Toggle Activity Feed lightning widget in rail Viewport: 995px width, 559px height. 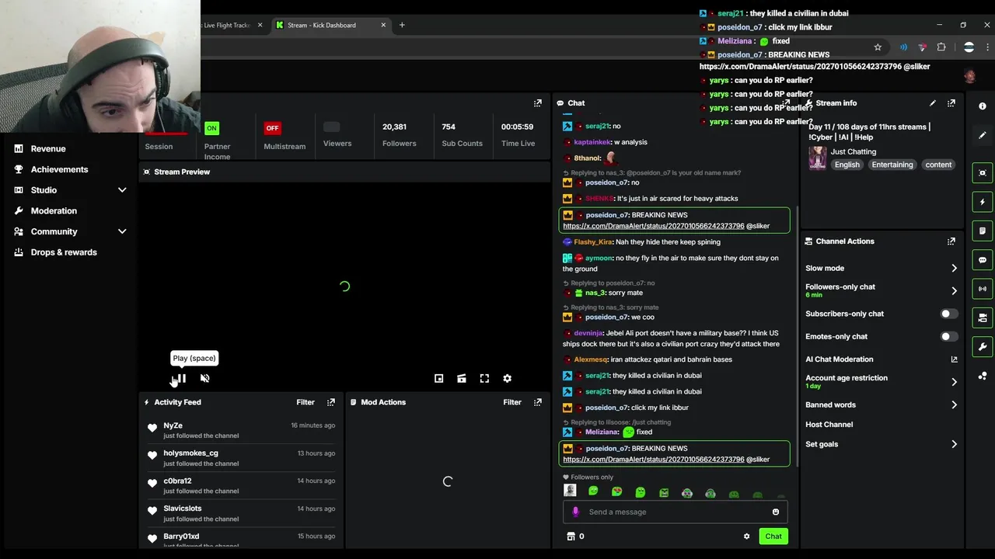(x=983, y=202)
